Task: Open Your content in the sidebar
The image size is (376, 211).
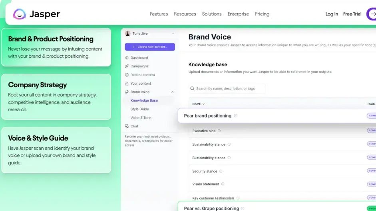Action: pyautogui.click(x=141, y=83)
